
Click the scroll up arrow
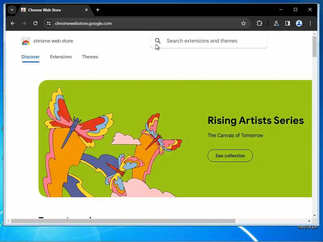(x=314, y=34)
